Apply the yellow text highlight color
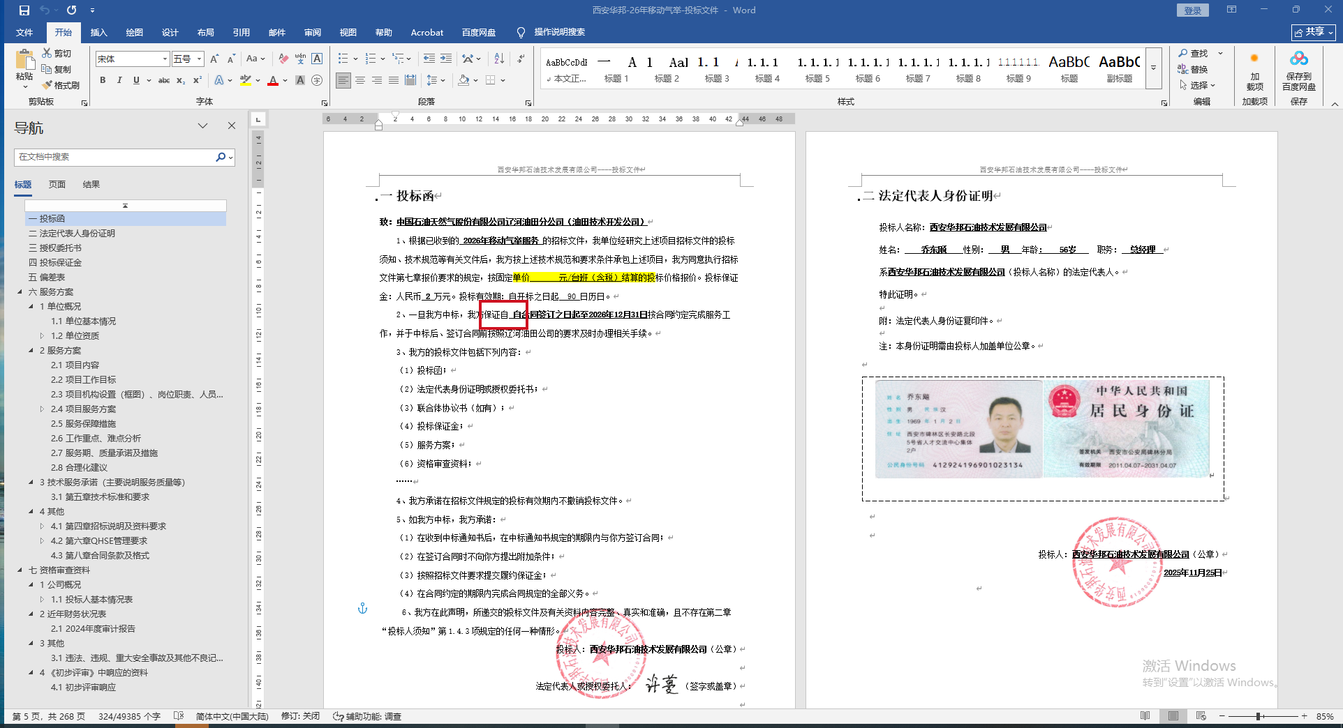This screenshot has width=1343, height=728. (245, 80)
